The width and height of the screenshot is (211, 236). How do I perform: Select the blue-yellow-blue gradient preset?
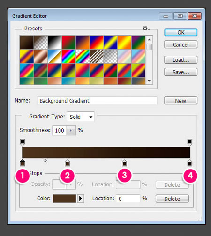pyautogui.click(x=111, y=42)
